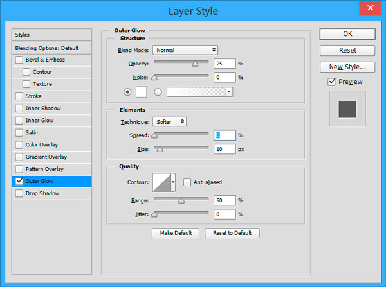Enable the Gradient Overlay checkbox

(19, 157)
